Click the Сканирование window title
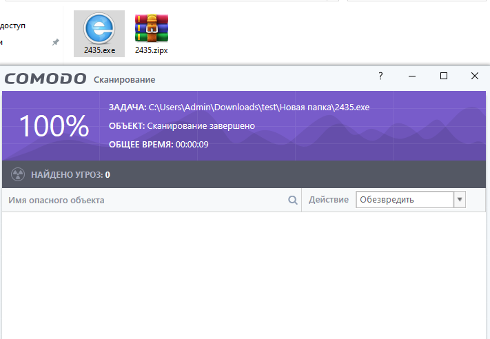This screenshot has height=339, width=490. click(x=124, y=80)
